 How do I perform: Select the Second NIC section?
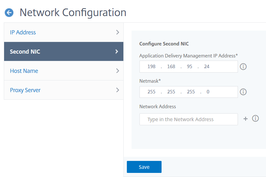64,51
